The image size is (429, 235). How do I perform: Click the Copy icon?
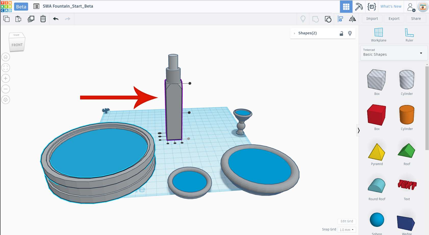tap(6, 19)
